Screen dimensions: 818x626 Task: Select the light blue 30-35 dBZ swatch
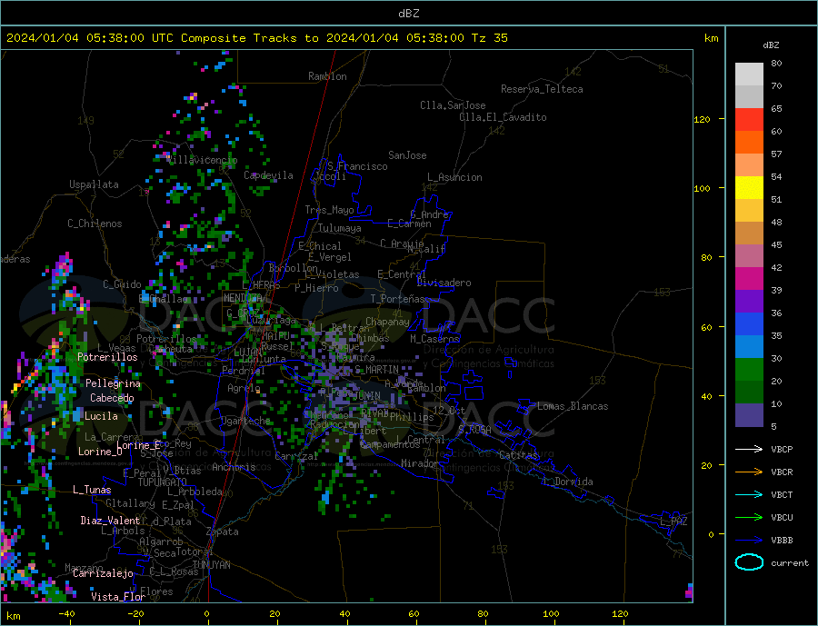pos(749,346)
